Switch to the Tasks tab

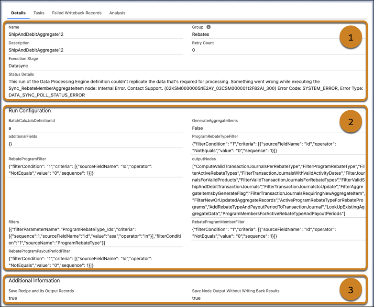(x=39, y=13)
